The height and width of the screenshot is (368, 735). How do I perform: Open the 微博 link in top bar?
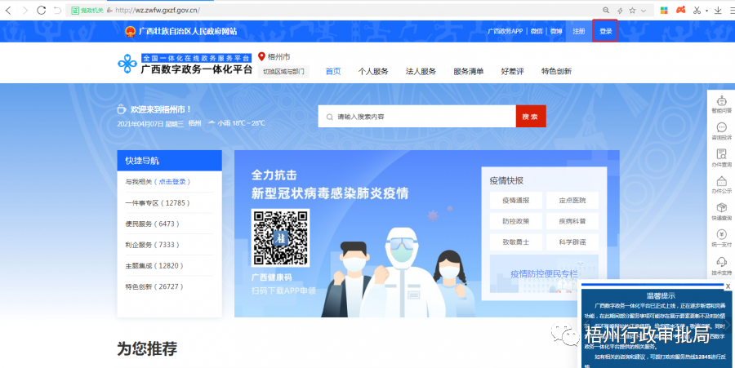[556, 31]
